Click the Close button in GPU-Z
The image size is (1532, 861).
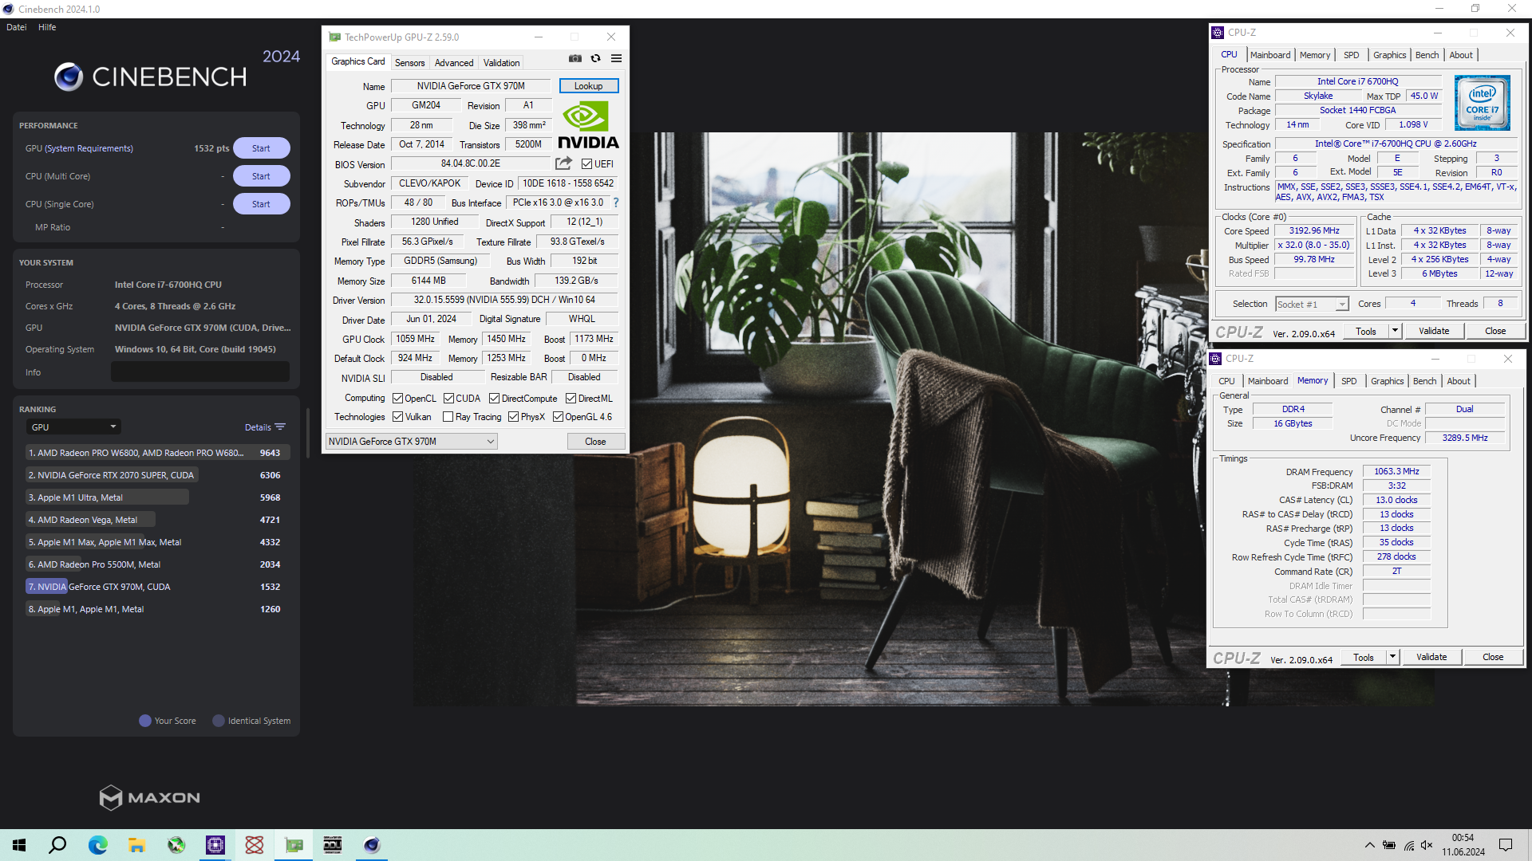[x=595, y=442]
